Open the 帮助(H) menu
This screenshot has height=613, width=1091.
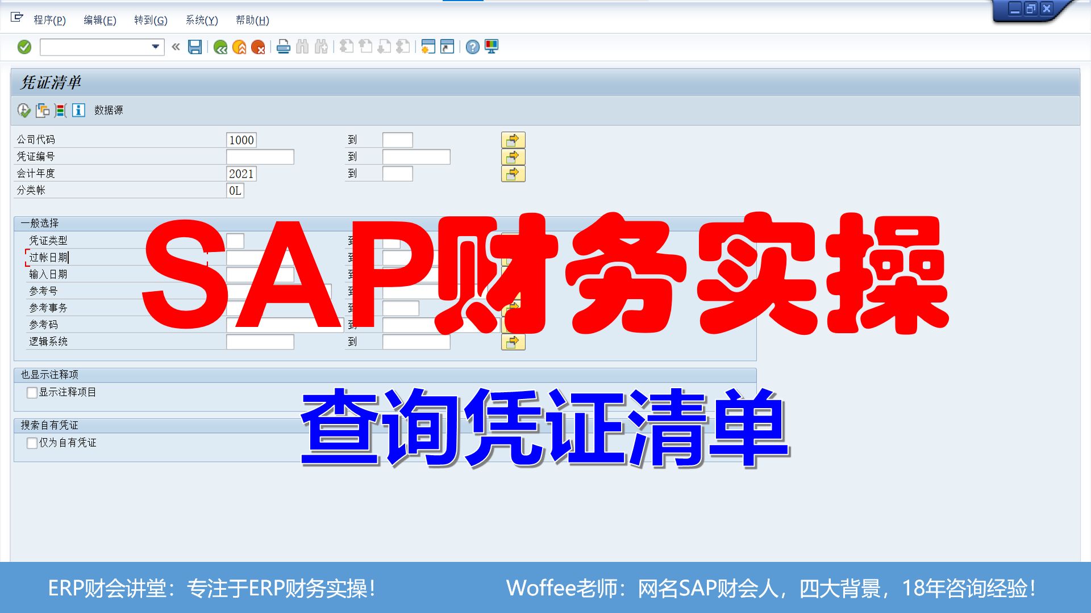coord(252,20)
